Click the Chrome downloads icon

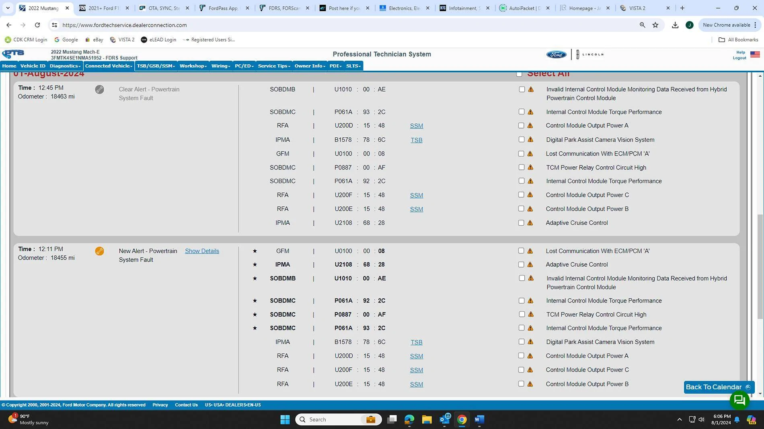[x=675, y=25]
